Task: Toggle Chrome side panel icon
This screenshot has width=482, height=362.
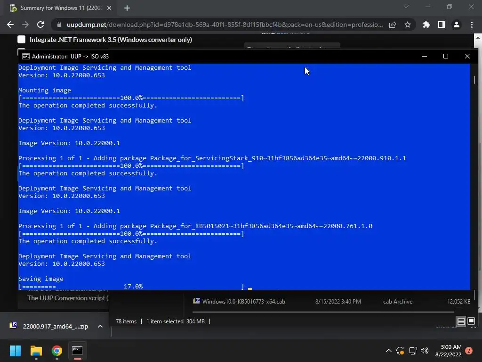Action: (442, 25)
